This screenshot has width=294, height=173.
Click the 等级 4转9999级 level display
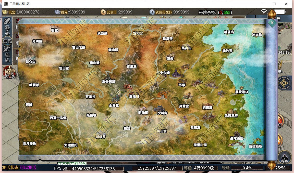201,168
